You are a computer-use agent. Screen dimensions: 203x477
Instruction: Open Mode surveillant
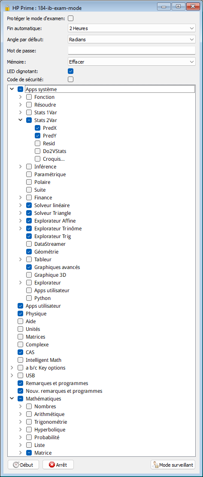(x=173, y=465)
